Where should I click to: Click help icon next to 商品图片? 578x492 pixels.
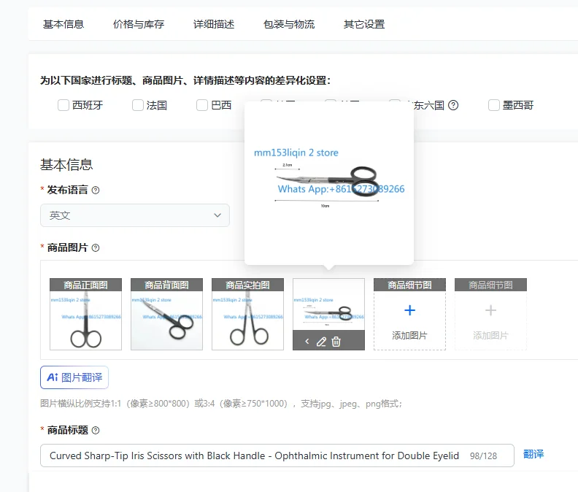point(96,248)
